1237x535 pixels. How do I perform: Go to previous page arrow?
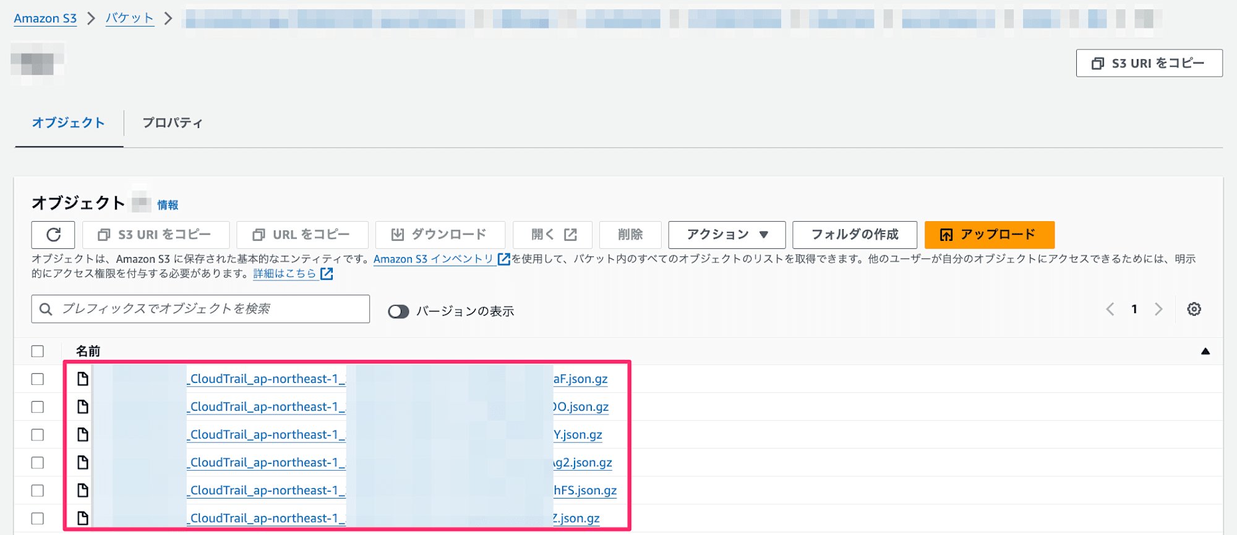point(1110,309)
